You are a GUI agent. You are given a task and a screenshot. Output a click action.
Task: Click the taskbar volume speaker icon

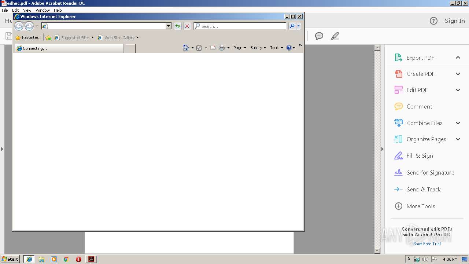[x=425, y=259]
